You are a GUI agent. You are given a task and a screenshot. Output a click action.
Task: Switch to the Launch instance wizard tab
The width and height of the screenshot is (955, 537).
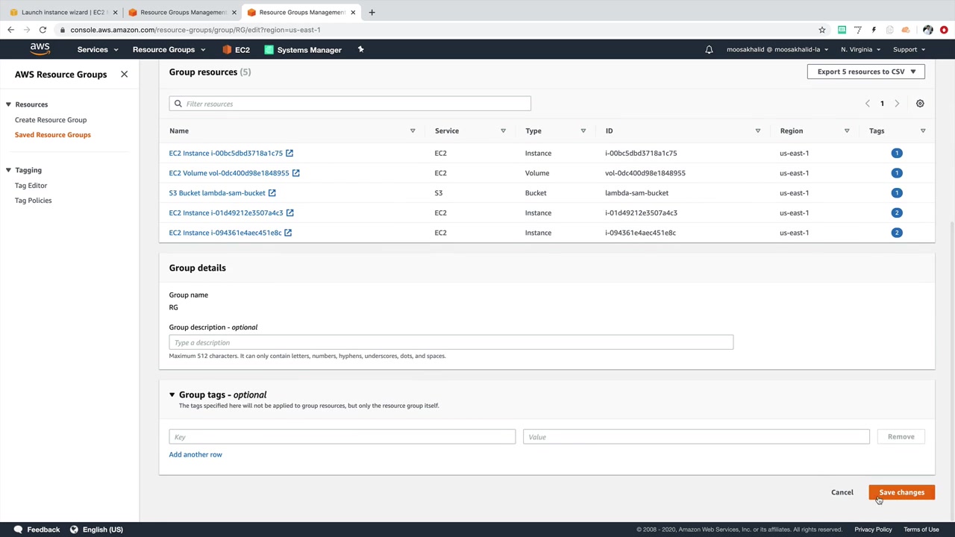coord(63,12)
